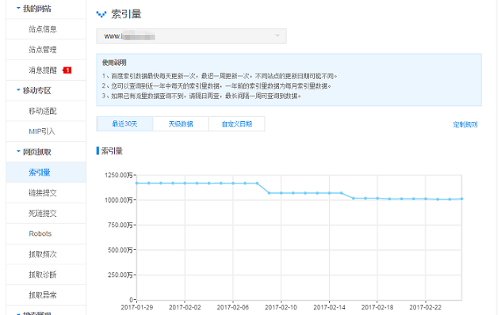Click the last data point at the chart's right end
The height and width of the screenshot is (315, 501).
click(461, 199)
